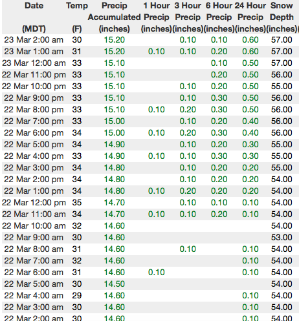This screenshot has width=299, height=321.
Task: Select the 23 Mar 2:00 am row
Action: pyautogui.click(x=150, y=40)
